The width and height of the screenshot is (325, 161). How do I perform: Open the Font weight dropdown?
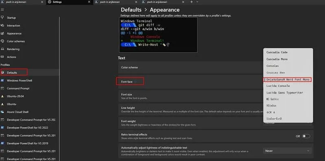288,123
